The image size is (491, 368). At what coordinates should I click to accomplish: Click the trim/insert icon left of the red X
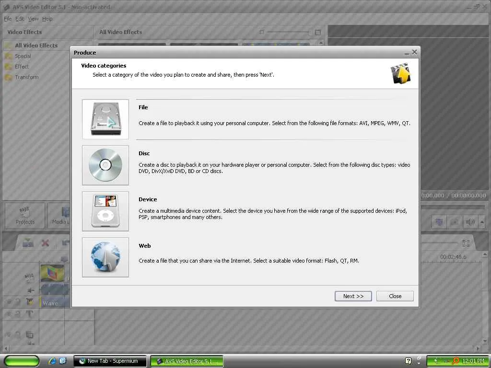[x=27, y=242]
